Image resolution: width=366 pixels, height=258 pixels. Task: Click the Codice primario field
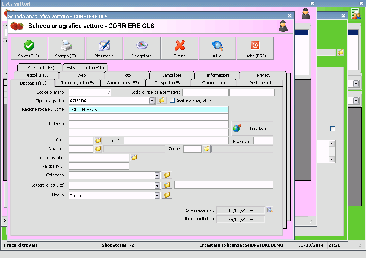pyautogui.click(x=90, y=93)
